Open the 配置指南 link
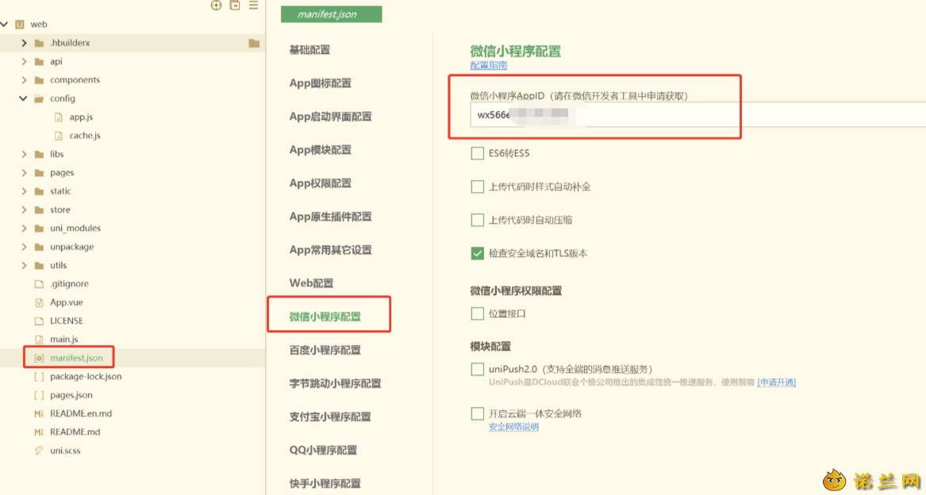The width and height of the screenshot is (926, 495). [x=489, y=66]
